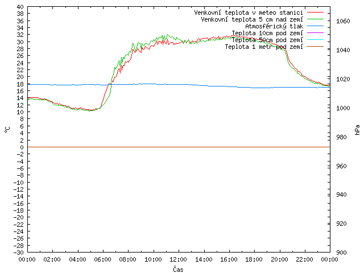Click the x-axis tick label '10:00'
This screenshot has width=364, height=273.
[153, 259]
